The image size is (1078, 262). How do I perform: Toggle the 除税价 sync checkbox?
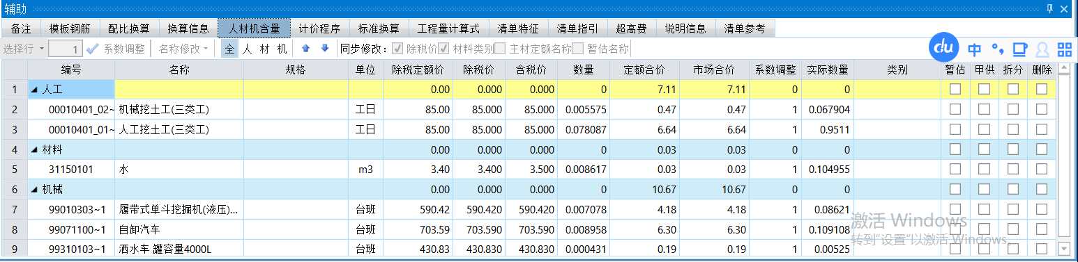click(397, 49)
